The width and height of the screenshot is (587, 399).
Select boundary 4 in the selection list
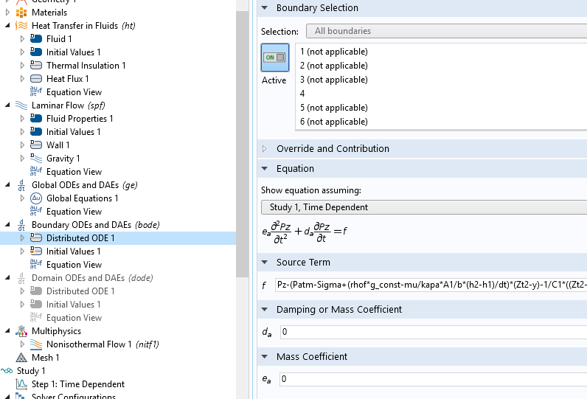(302, 94)
